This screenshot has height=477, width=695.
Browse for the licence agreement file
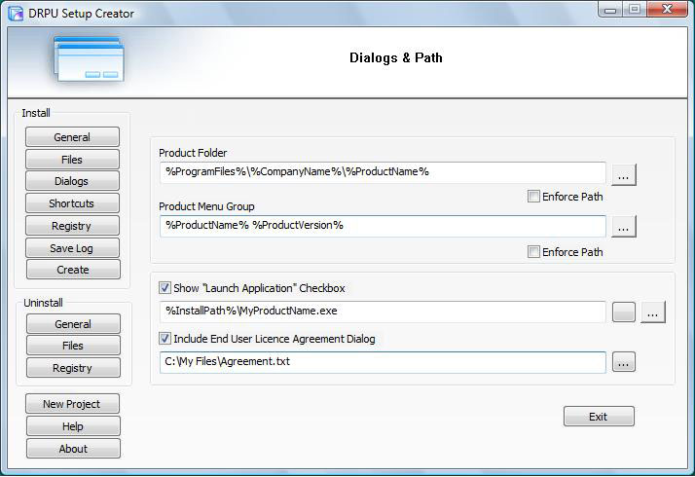[x=624, y=362]
